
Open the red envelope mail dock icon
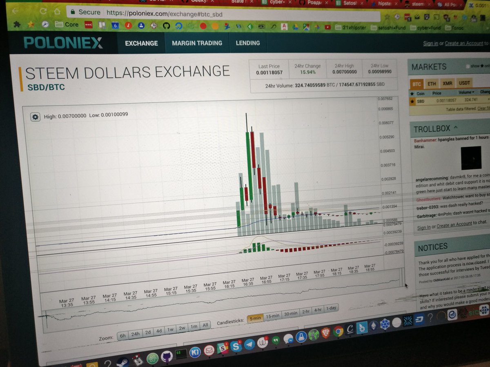(209, 350)
